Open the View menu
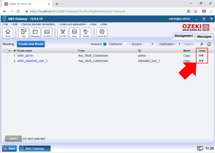Viewport: 215px width, 153px height. (x=94, y=24)
